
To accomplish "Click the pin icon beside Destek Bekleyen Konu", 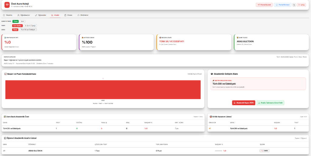I will click(213, 80).
